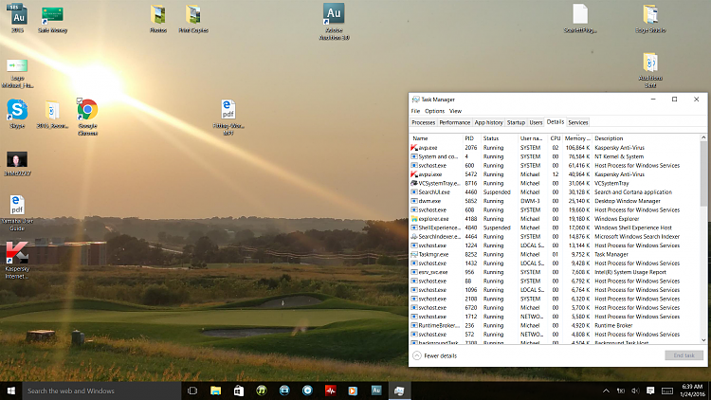Select the SearchIndexer process row
This screenshot has height=400, width=711.
[555, 236]
